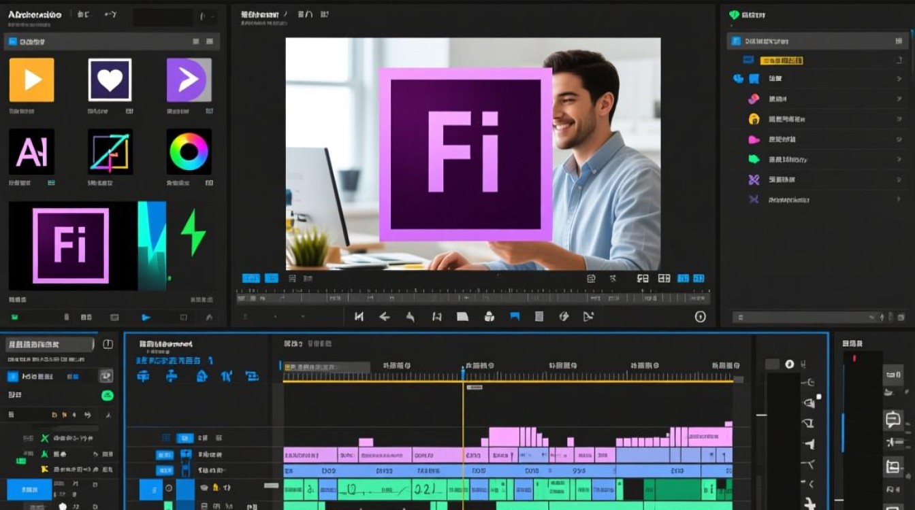Expand the yellow-highlighted label row's chevron
Screen dimensions: 915x510
(899, 61)
